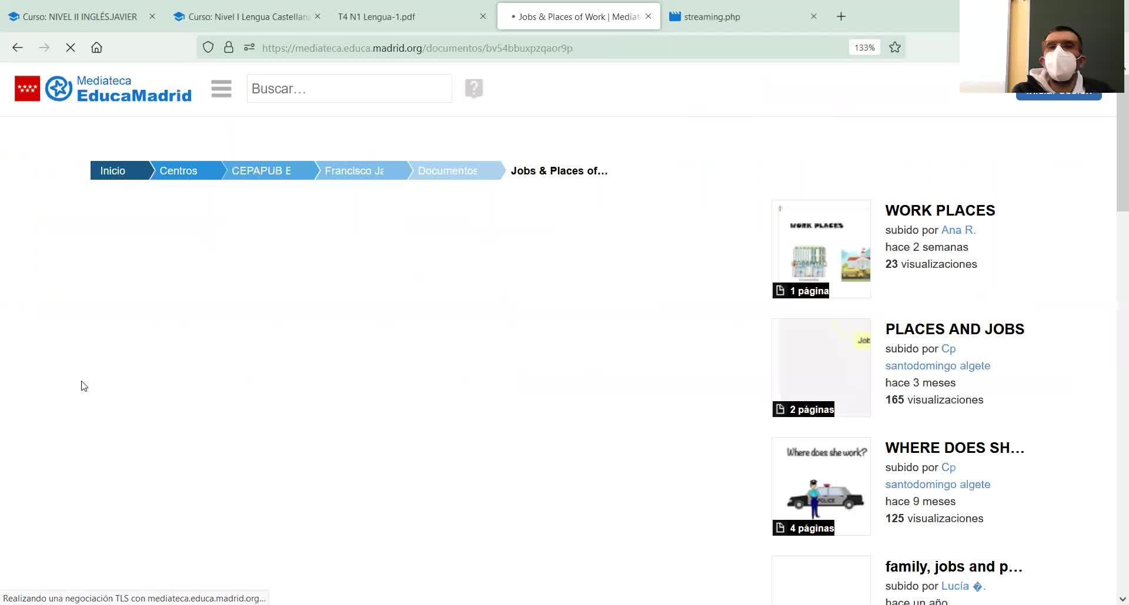Open a new browser tab
This screenshot has width=1129, height=605.
click(x=841, y=16)
